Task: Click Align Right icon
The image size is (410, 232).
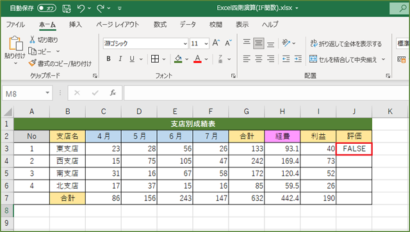Action: (270, 59)
